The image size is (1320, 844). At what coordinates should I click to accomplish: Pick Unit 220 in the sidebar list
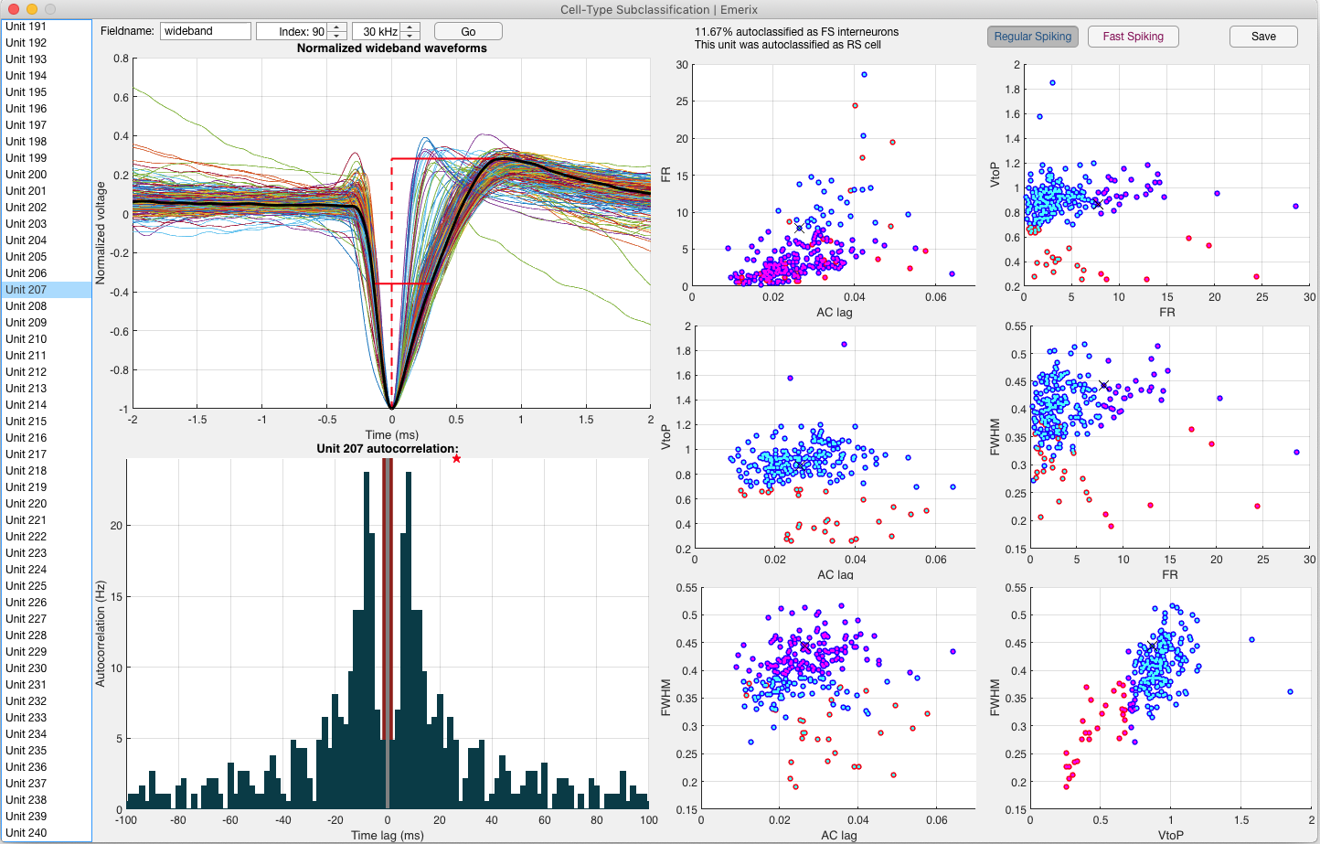click(27, 504)
